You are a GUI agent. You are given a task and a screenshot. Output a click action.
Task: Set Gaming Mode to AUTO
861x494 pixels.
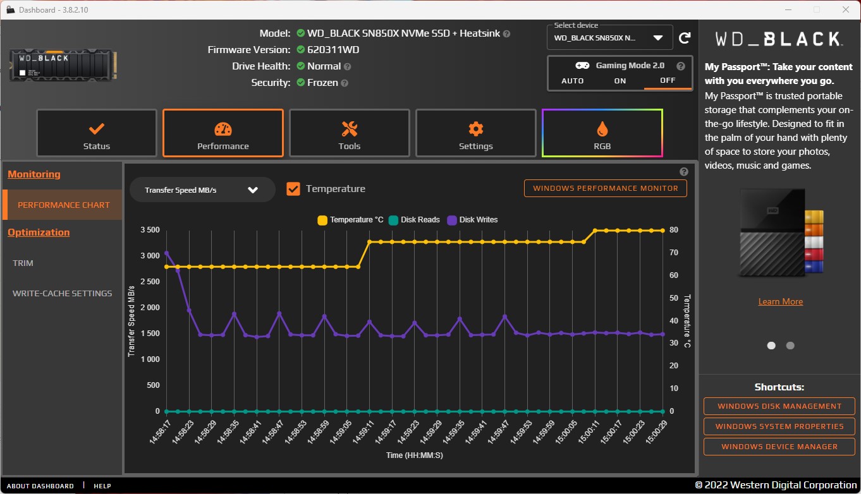[x=573, y=81]
